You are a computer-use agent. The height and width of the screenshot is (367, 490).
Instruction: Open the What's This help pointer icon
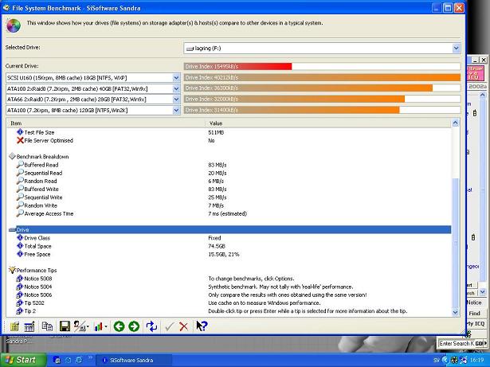(202, 326)
